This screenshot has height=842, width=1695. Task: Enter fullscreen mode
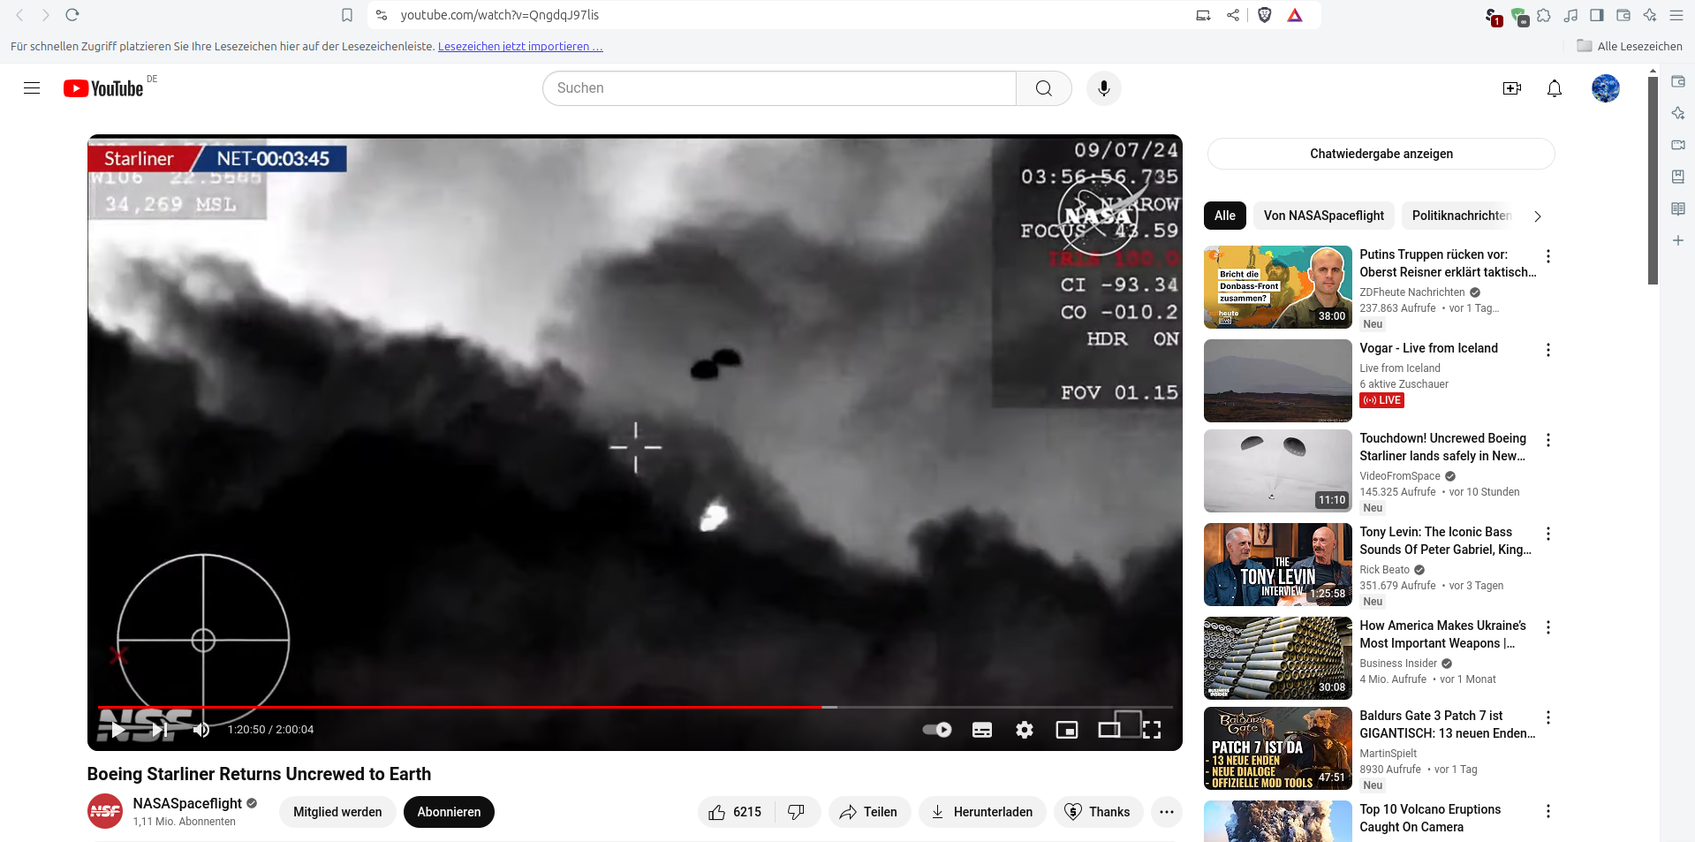click(1151, 730)
